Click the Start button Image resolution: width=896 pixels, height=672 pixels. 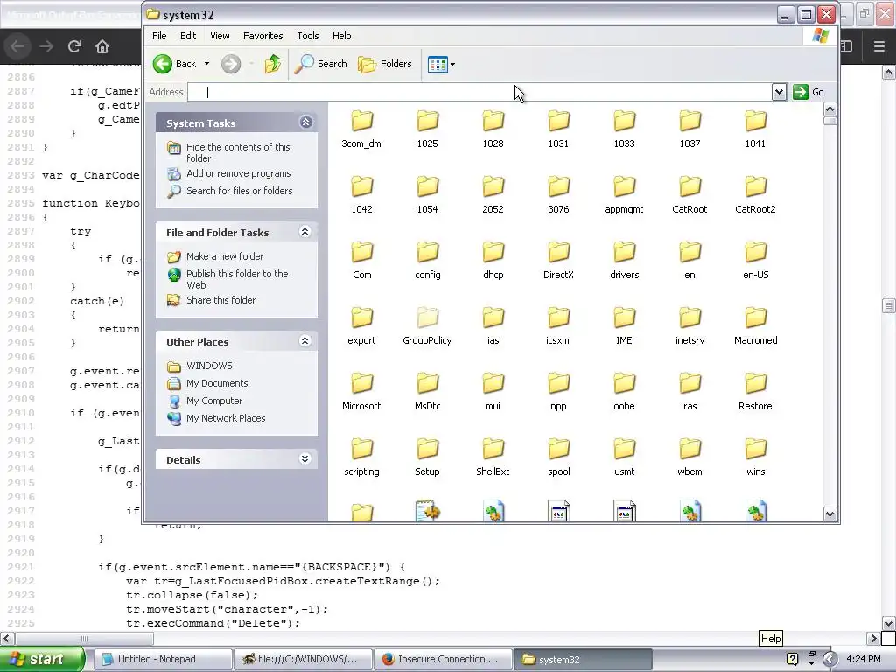point(42,659)
